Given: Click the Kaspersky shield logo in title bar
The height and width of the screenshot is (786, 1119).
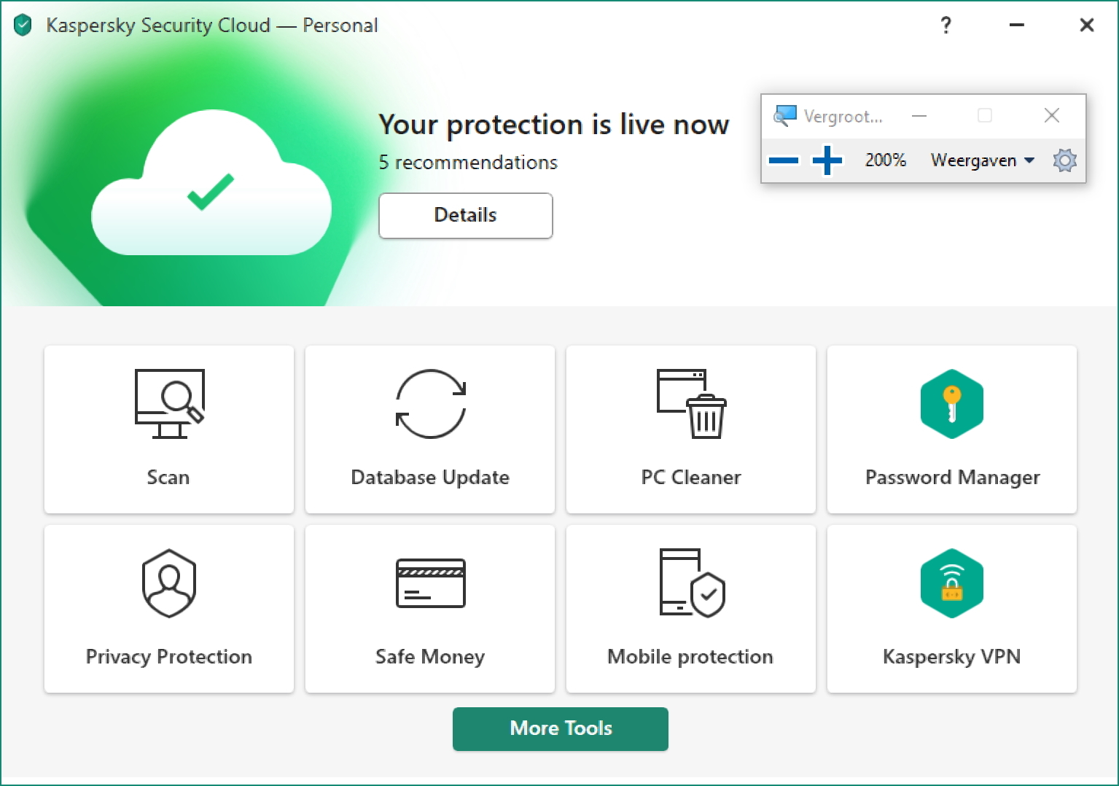Looking at the screenshot, I should tap(23, 26).
